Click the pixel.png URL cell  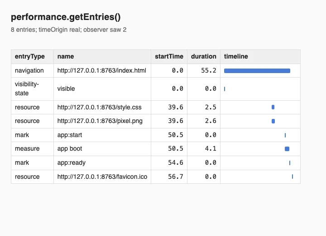pyautogui.click(x=102, y=121)
